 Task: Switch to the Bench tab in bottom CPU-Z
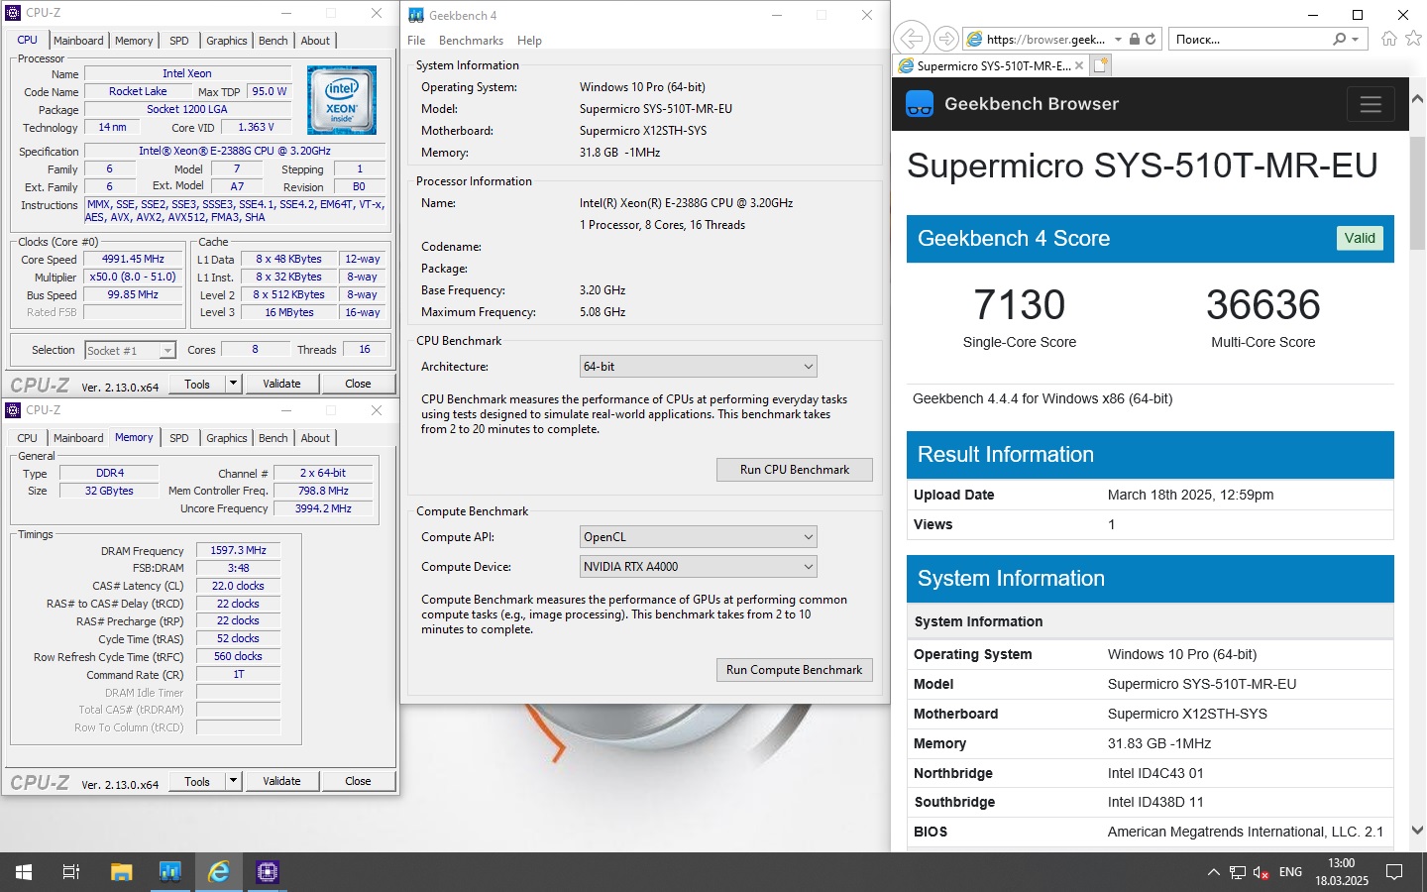pyautogui.click(x=274, y=438)
